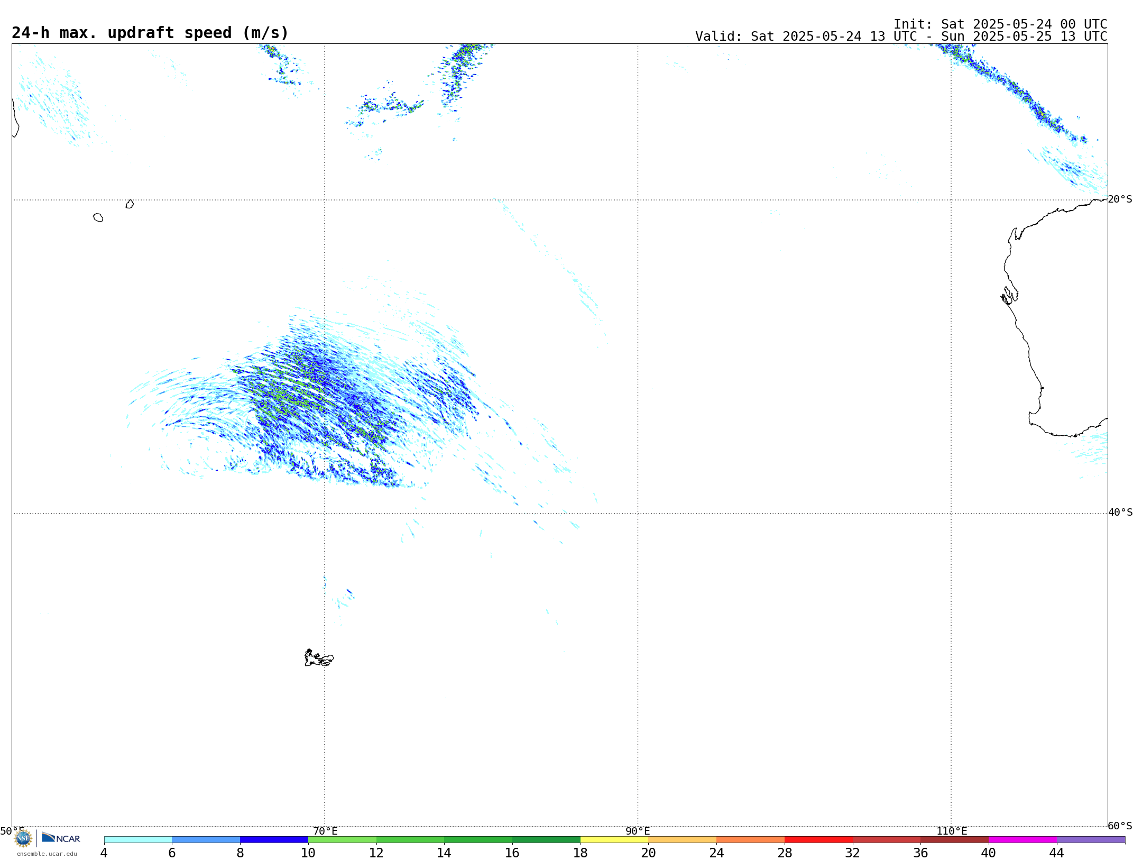Click the colorbar tick label 18
Screen dimensions: 1142x860
pos(581,853)
